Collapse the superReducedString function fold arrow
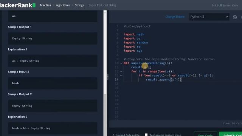The height and width of the screenshot is (136, 242). [x=121, y=63]
